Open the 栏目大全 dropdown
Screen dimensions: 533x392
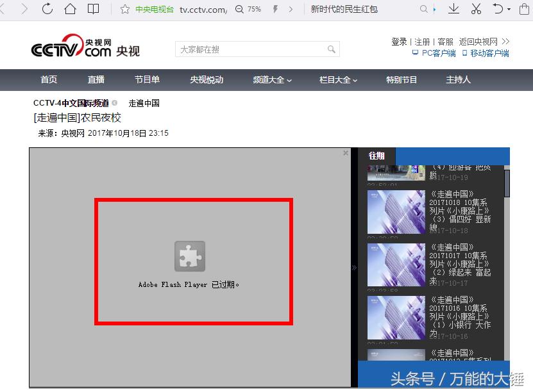(337, 80)
